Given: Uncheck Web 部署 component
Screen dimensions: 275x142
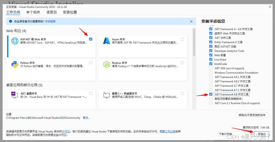Looking at the screenshot, I should (x=211, y=55).
